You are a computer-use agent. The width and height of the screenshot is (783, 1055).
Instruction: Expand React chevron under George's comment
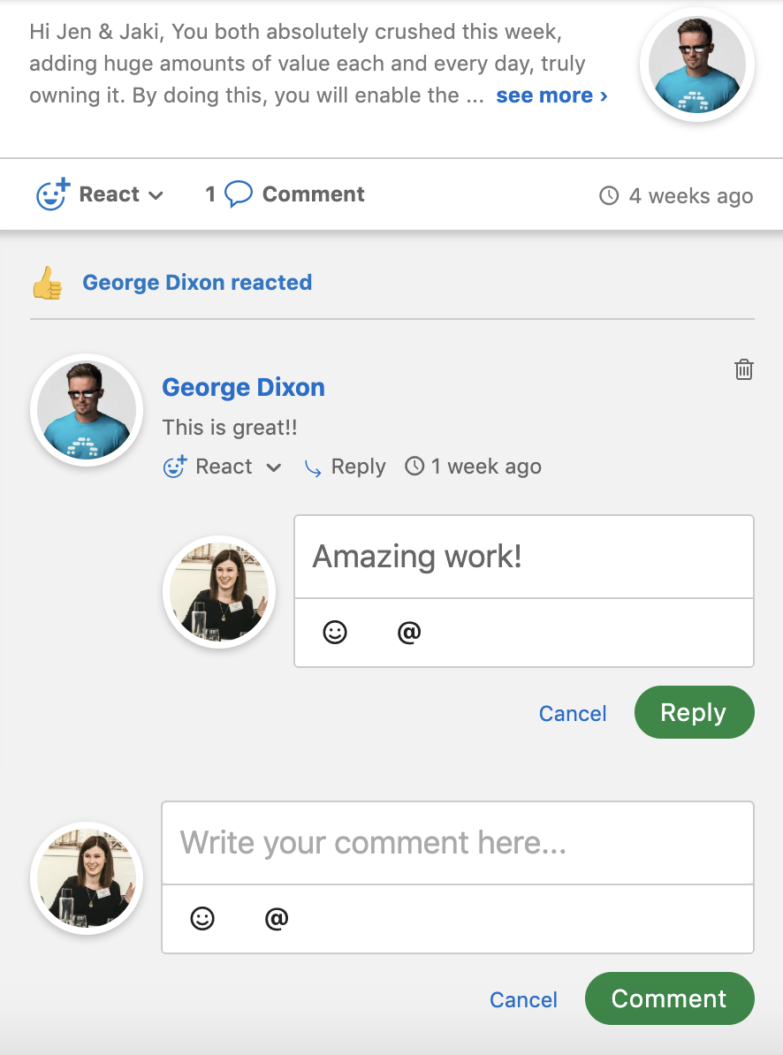click(x=273, y=467)
